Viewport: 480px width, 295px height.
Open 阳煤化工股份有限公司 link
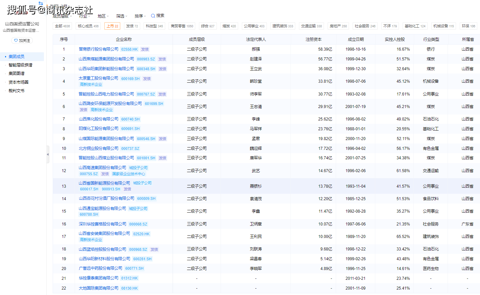coord(99,129)
